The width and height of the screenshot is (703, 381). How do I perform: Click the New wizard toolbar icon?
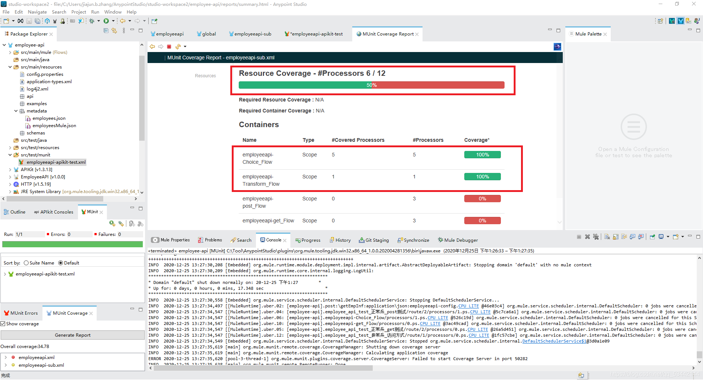(x=6, y=21)
